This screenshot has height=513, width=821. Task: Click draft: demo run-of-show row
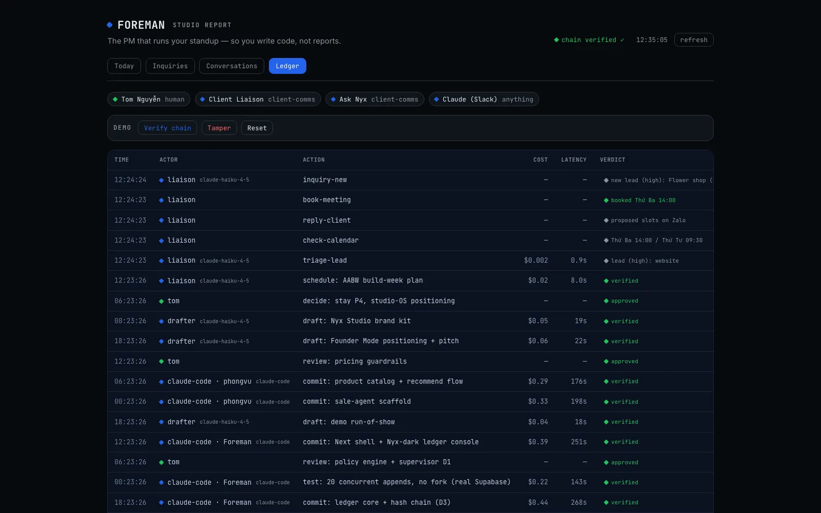[411, 422]
